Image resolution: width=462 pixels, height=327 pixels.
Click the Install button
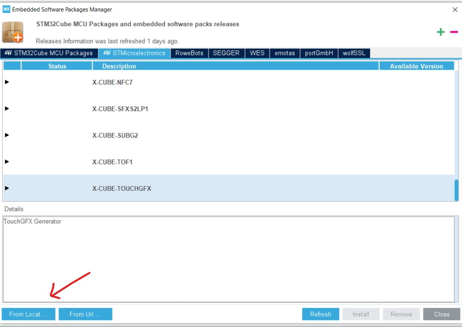tap(361, 314)
